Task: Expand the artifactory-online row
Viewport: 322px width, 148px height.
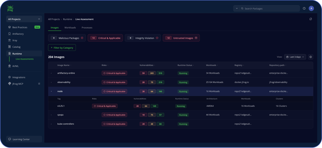Action: point(51,73)
